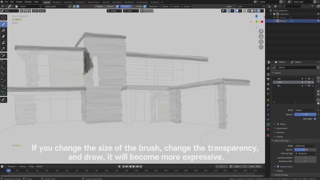Screen dimensions: 320x180
Task: Open the onion skinning Mode Keyframes dropdown
Action: pos(305,146)
